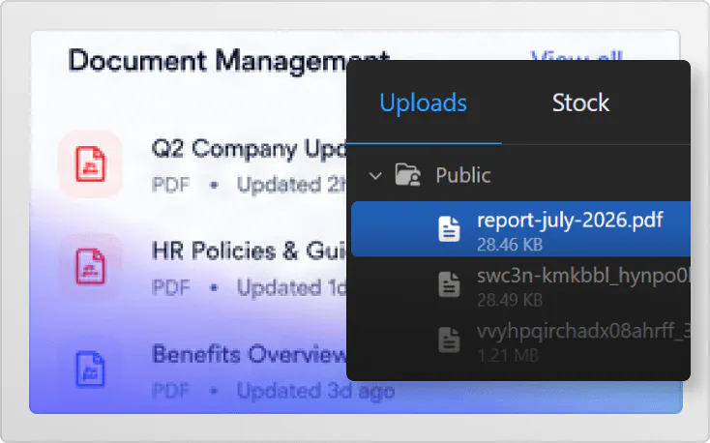Collapse the Public folder chevron
Viewport: 710px width, 443px height.
375,175
